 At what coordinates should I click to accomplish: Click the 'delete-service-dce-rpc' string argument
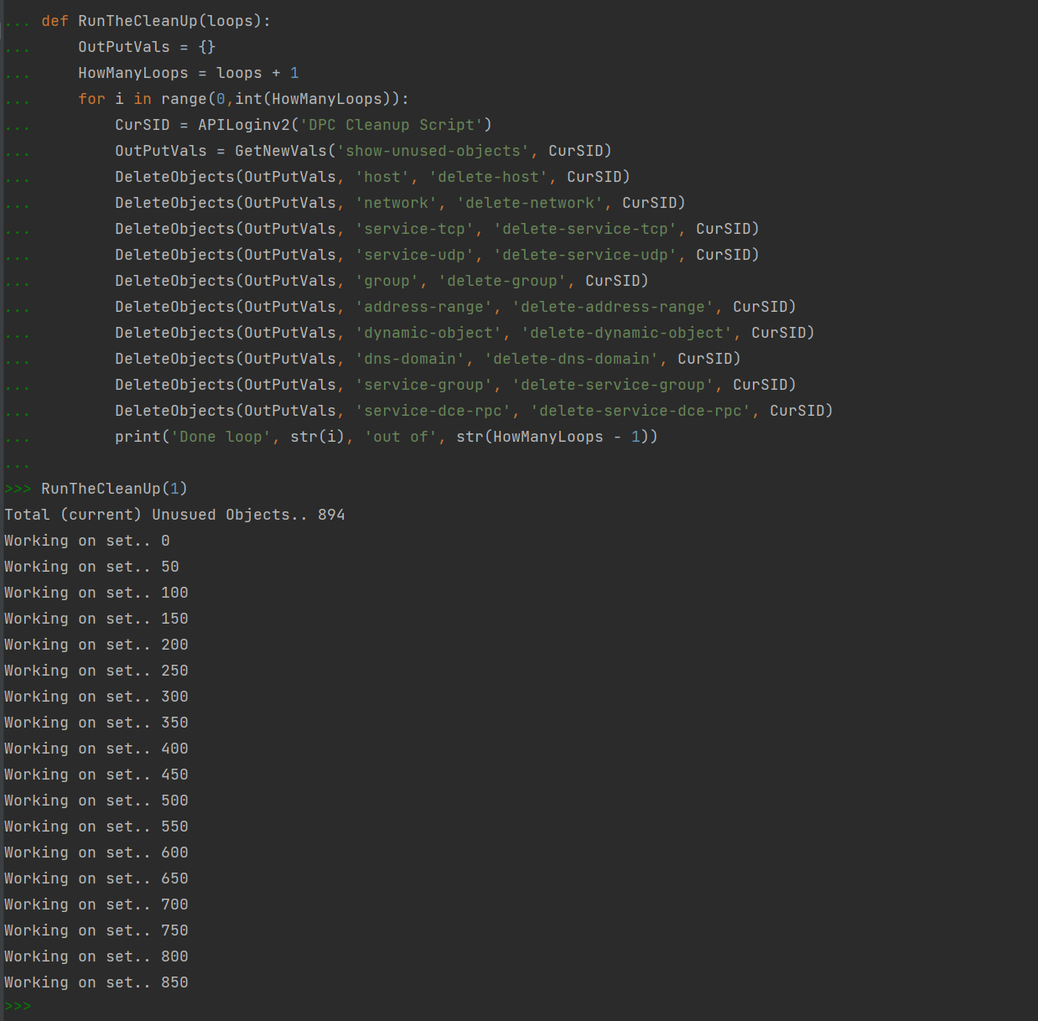pos(641,411)
